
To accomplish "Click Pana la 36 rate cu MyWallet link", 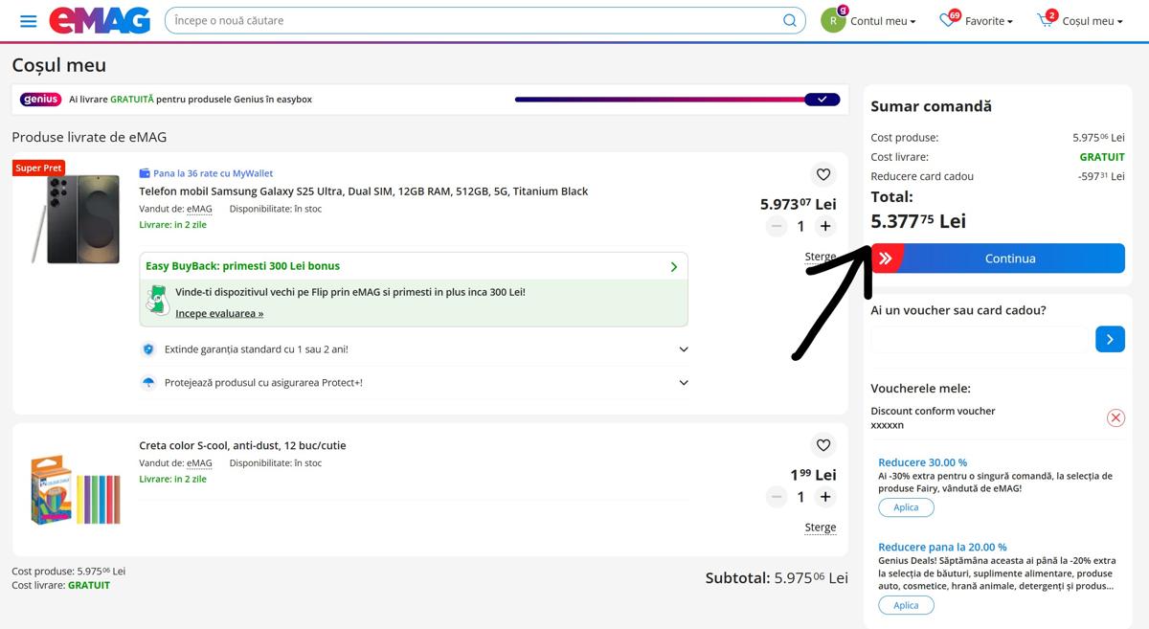I will pyautogui.click(x=213, y=173).
